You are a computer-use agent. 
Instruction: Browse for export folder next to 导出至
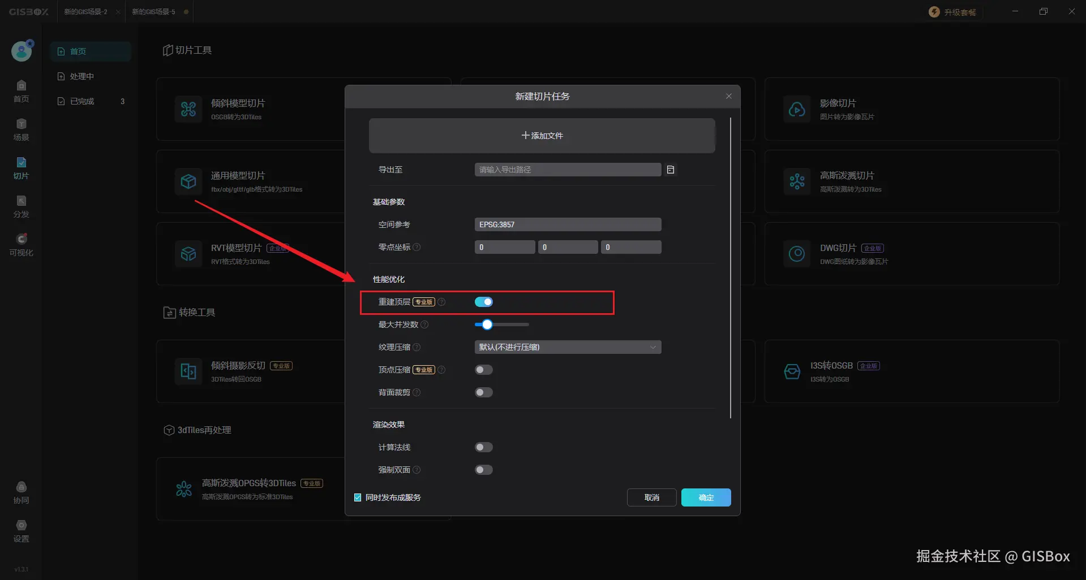(x=671, y=170)
